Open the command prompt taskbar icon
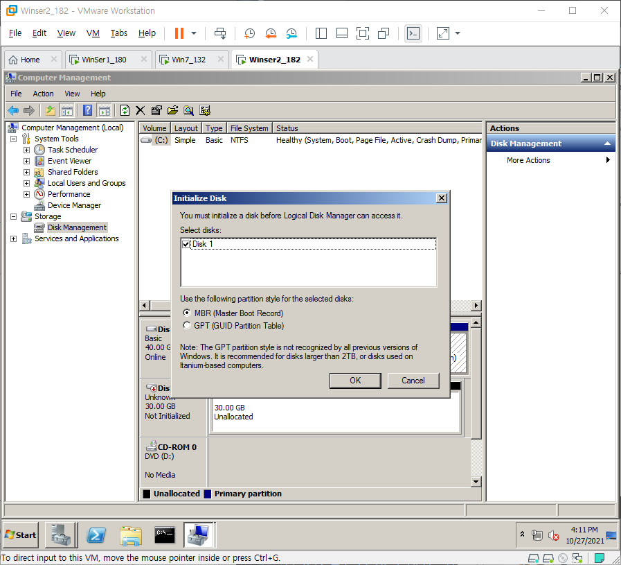Screen dimensions: 621x565 click(x=164, y=535)
